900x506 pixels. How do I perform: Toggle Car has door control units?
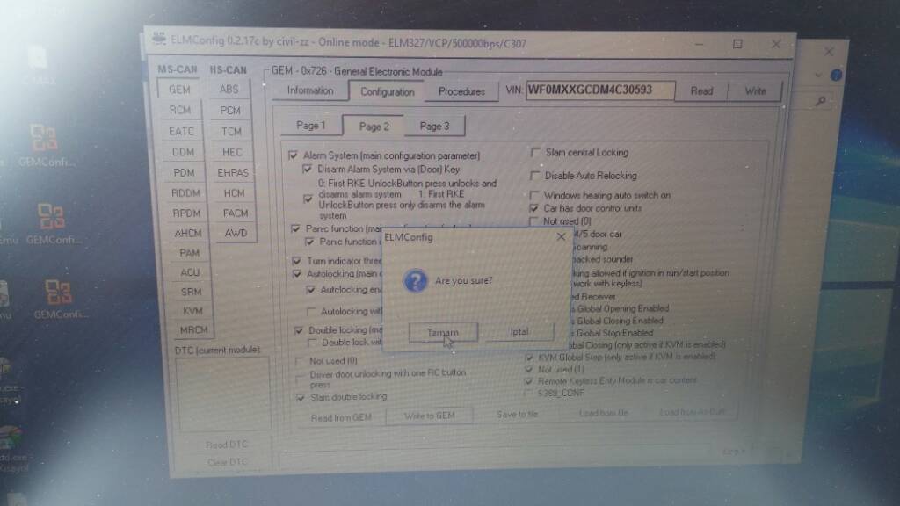pos(534,208)
